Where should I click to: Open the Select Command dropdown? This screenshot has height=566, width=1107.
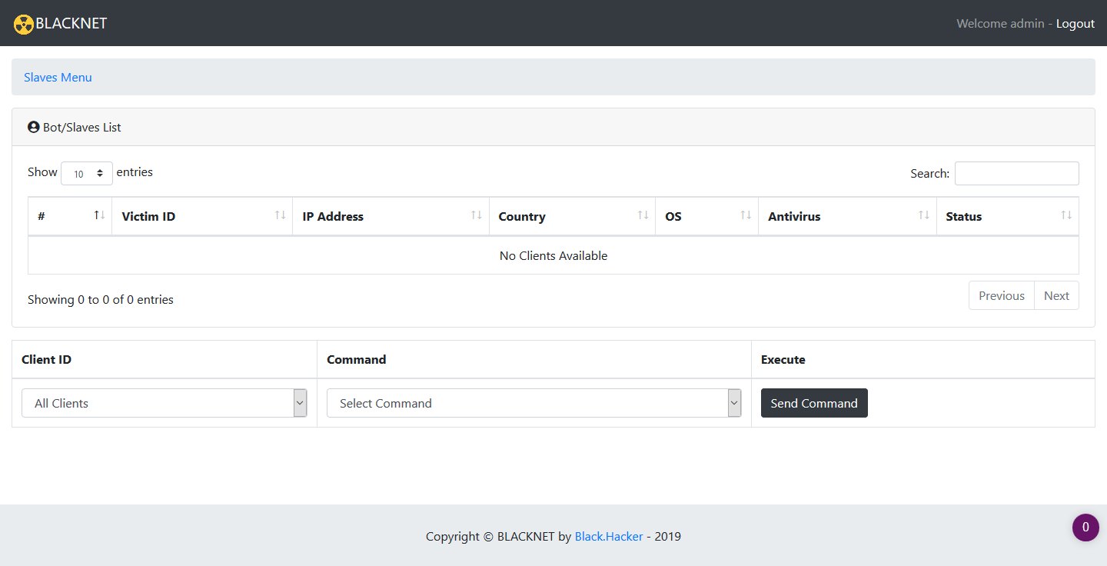(x=534, y=403)
